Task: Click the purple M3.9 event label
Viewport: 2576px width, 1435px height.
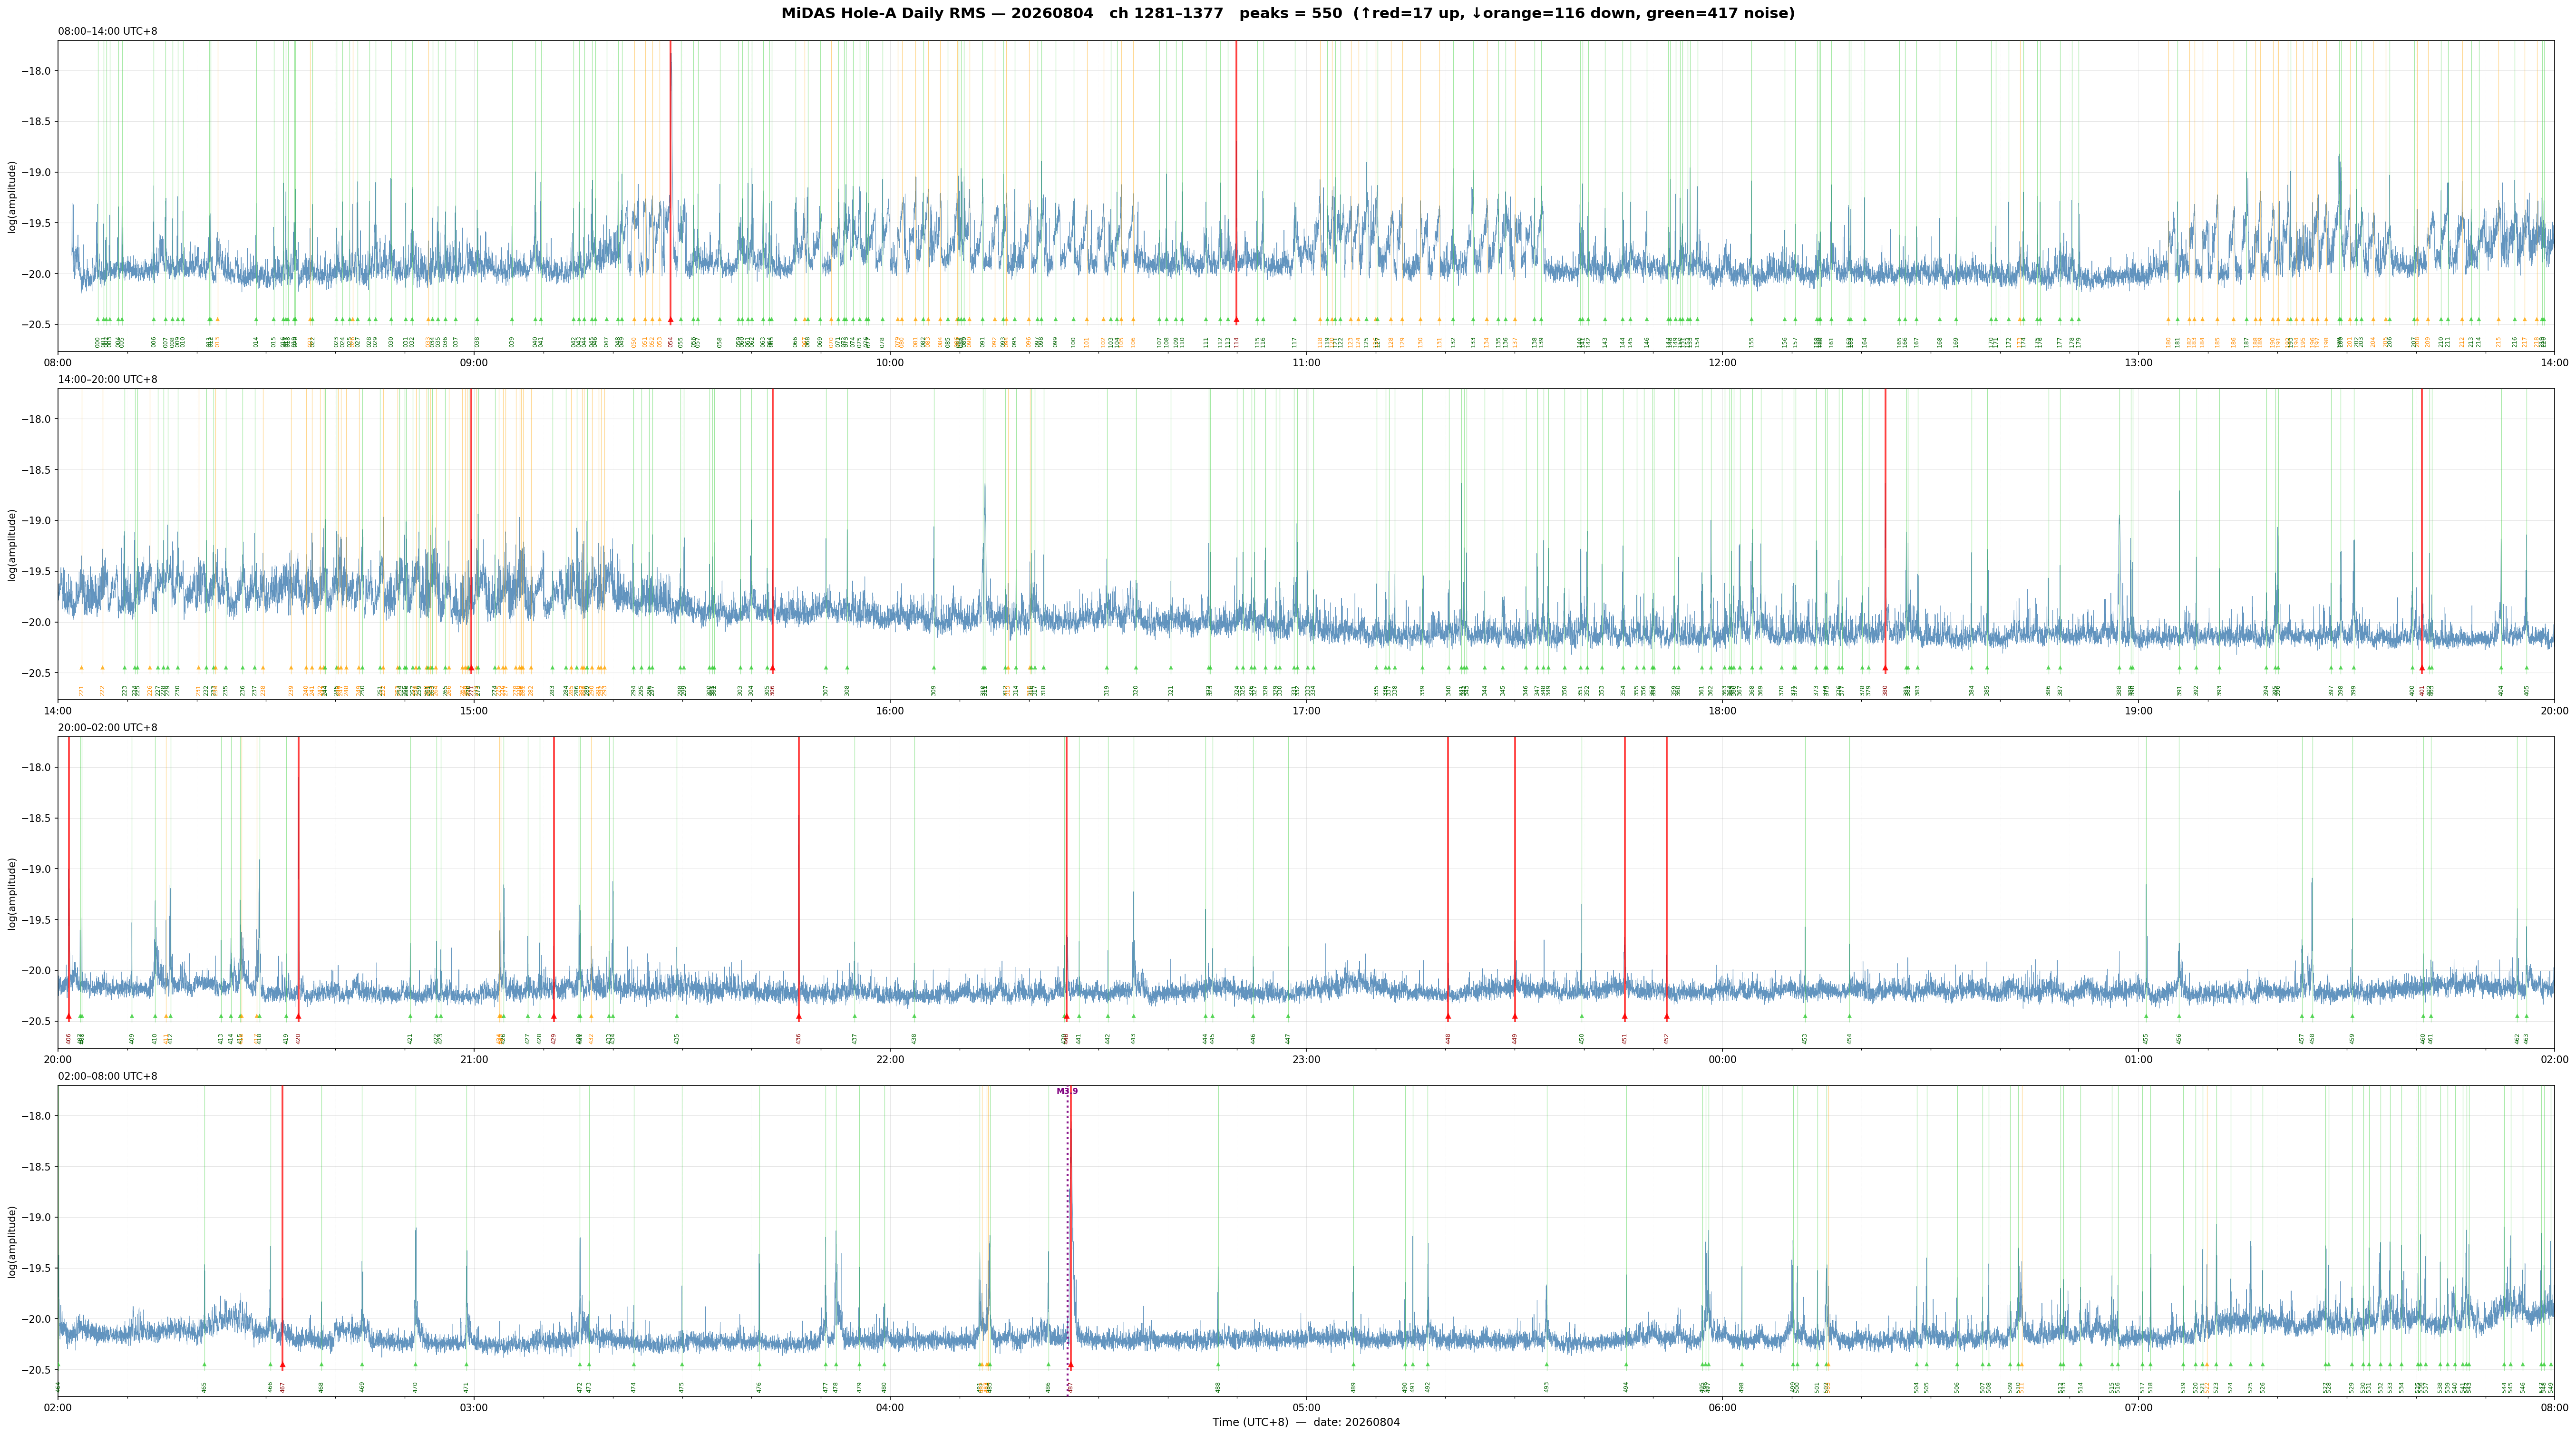Action: (x=1067, y=1091)
